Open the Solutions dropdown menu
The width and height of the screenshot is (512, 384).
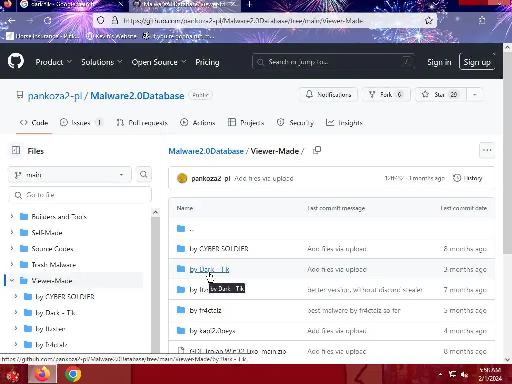click(x=102, y=62)
